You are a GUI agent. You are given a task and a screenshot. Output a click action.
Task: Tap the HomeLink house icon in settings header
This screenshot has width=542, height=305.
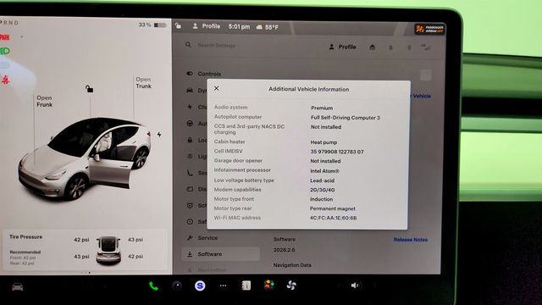[x=372, y=47]
